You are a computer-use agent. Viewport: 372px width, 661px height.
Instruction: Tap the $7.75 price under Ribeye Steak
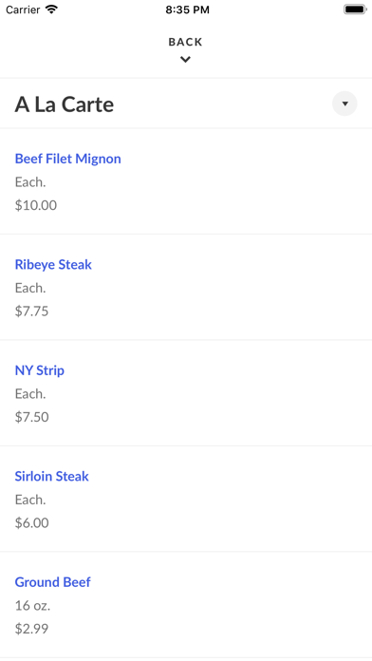tap(32, 312)
